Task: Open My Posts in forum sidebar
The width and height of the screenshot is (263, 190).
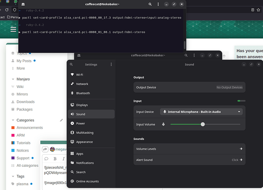Action: (24, 61)
